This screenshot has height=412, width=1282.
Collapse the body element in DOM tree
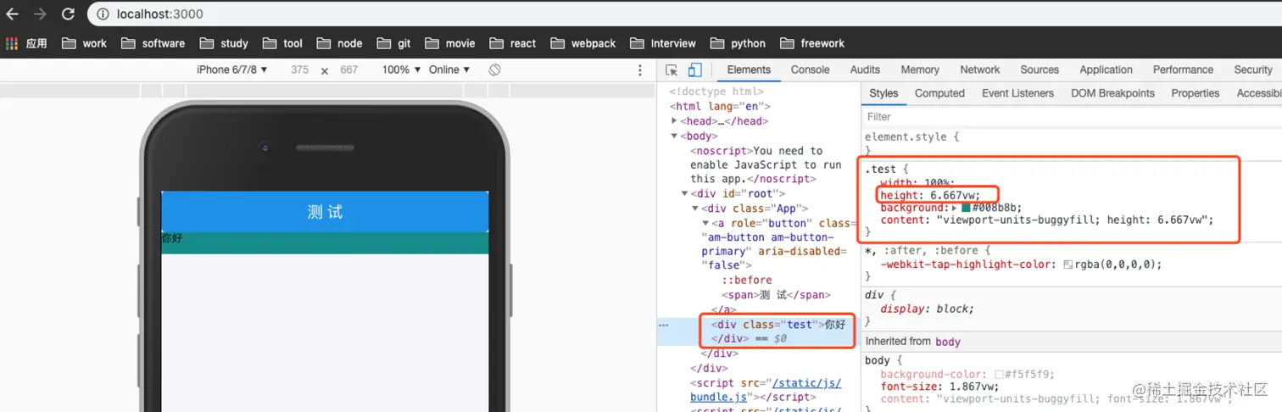(x=675, y=136)
